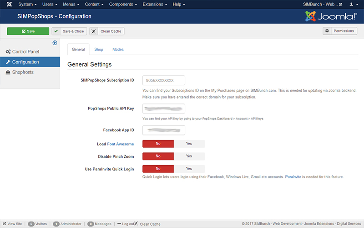This screenshot has height=228, width=364.
Task: Open the ParaInvite link in description
Action: (293, 177)
